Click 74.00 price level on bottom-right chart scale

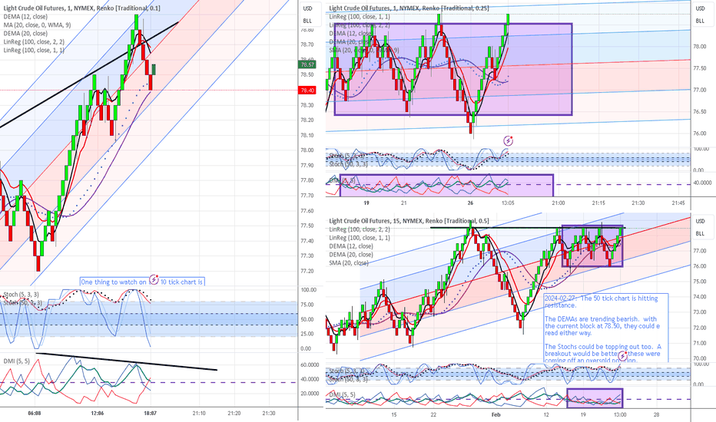tap(700, 296)
